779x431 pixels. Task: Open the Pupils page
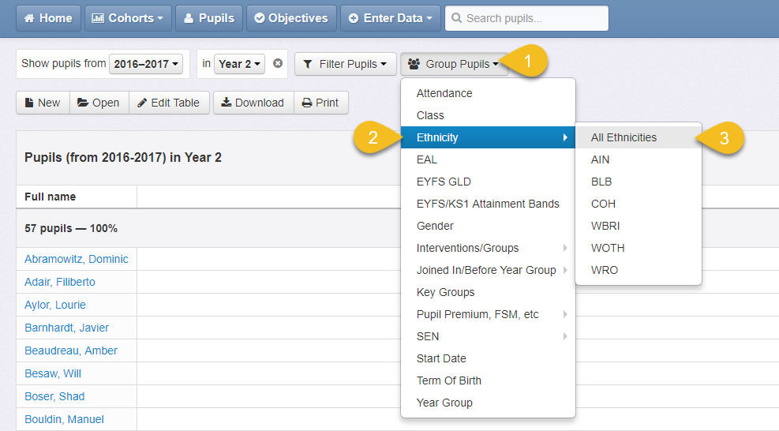click(x=208, y=18)
